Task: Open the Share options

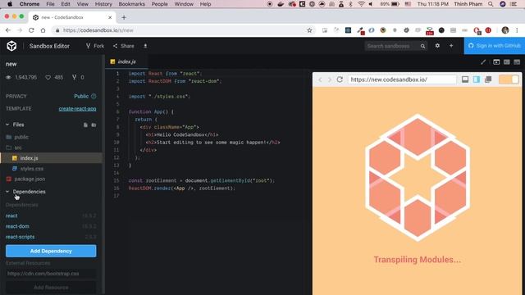Action: point(124,46)
